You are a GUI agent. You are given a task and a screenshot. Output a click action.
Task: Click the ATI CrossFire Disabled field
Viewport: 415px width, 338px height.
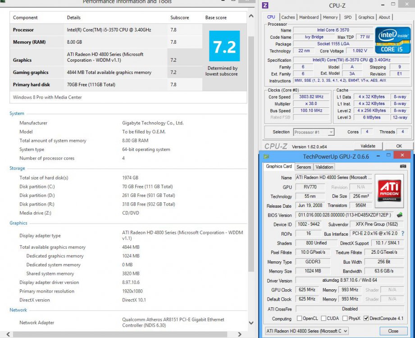350,309
